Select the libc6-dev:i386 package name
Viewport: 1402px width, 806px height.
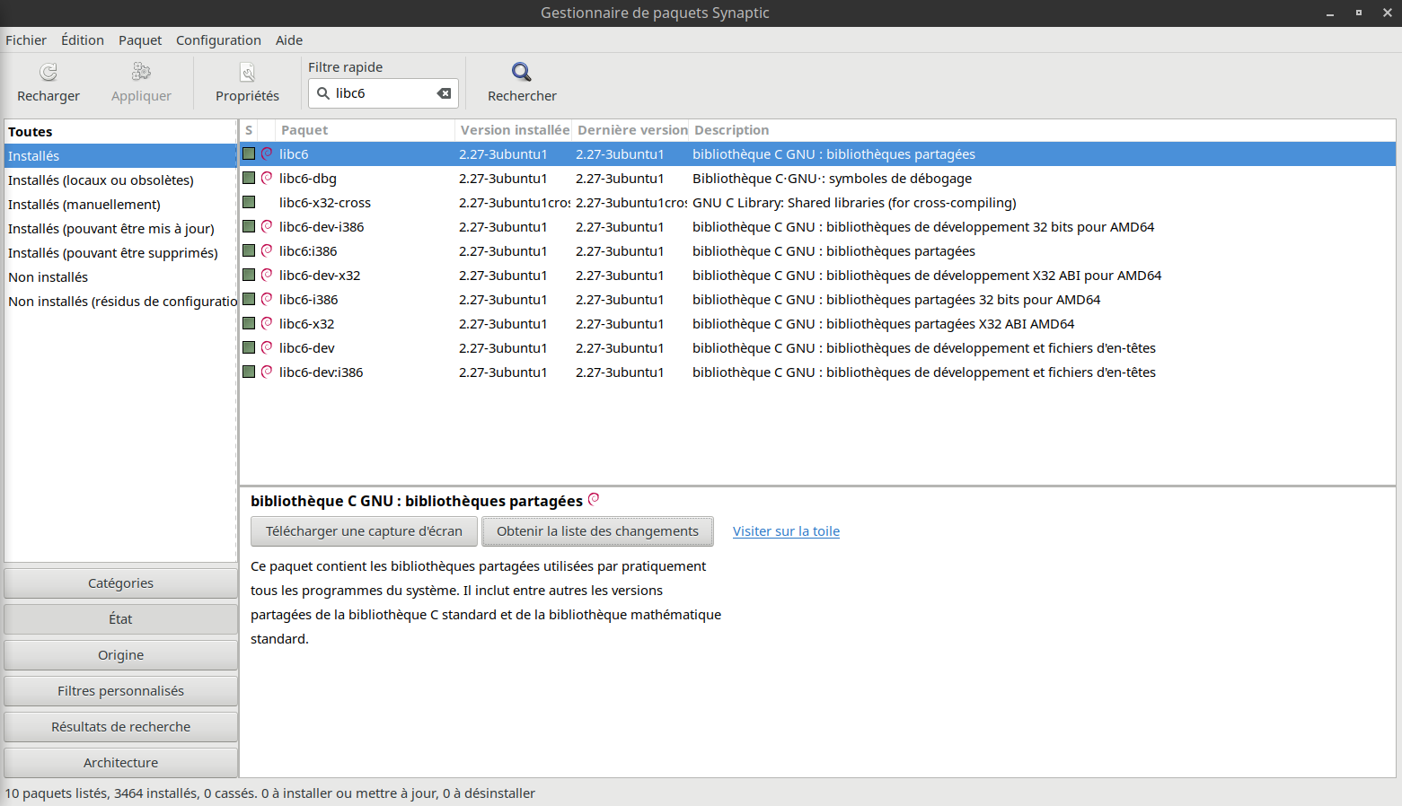(322, 372)
